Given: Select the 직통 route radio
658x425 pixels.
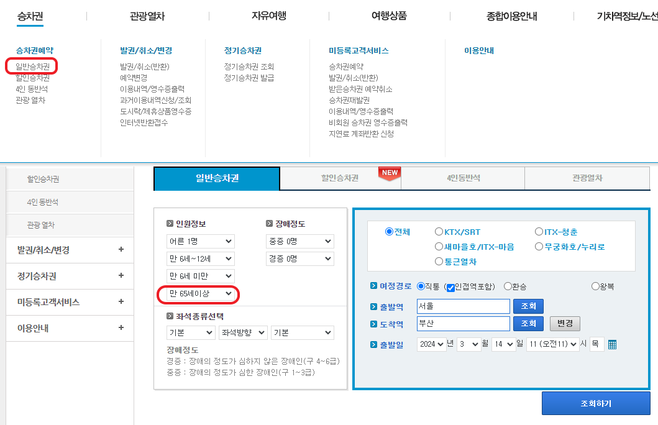Looking at the screenshot, I should 421,286.
